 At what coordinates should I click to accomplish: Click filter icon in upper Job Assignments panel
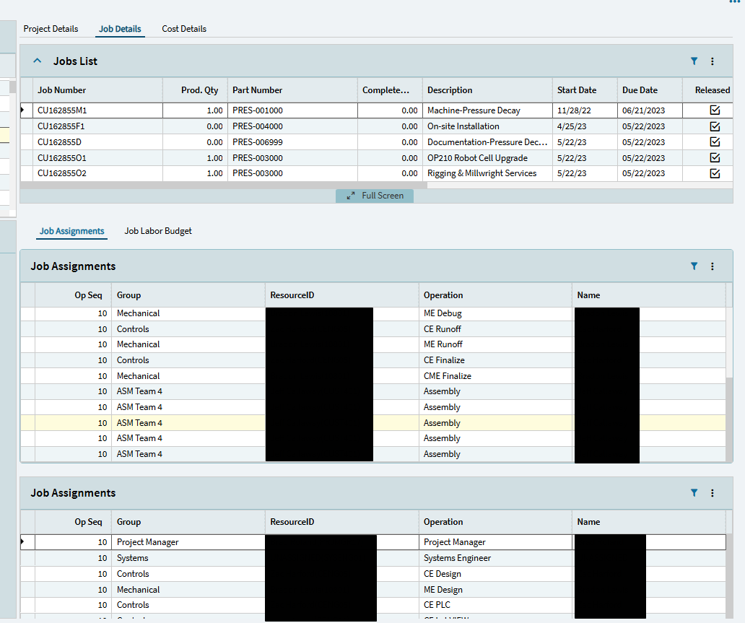tap(694, 266)
